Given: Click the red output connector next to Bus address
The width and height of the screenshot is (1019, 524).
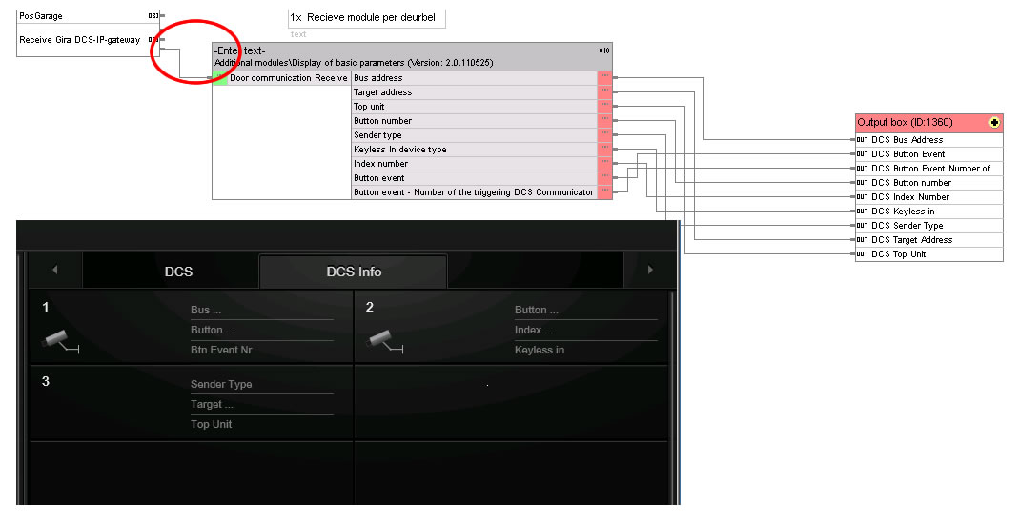Looking at the screenshot, I should 604,78.
